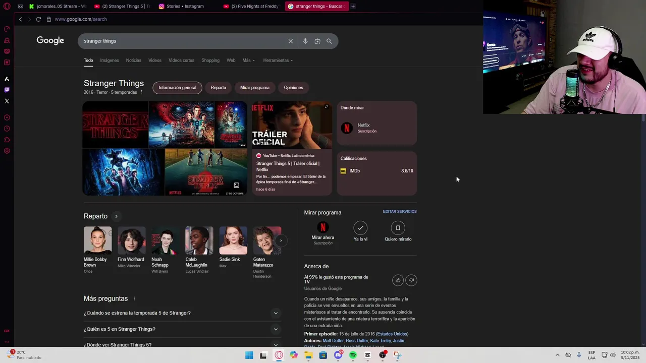646x363 pixels.
Task: Click the Mirar ahora Netflix icon
Action: [322, 227]
